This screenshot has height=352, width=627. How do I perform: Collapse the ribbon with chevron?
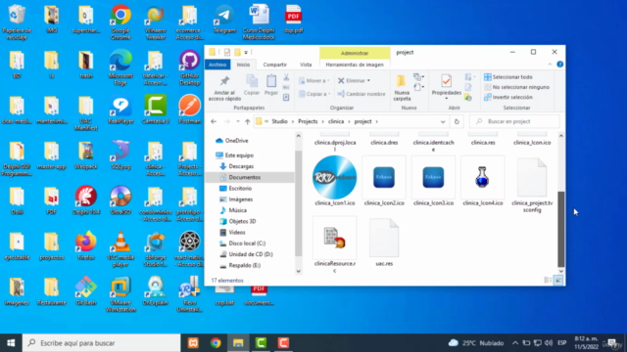pyautogui.click(x=550, y=65)
